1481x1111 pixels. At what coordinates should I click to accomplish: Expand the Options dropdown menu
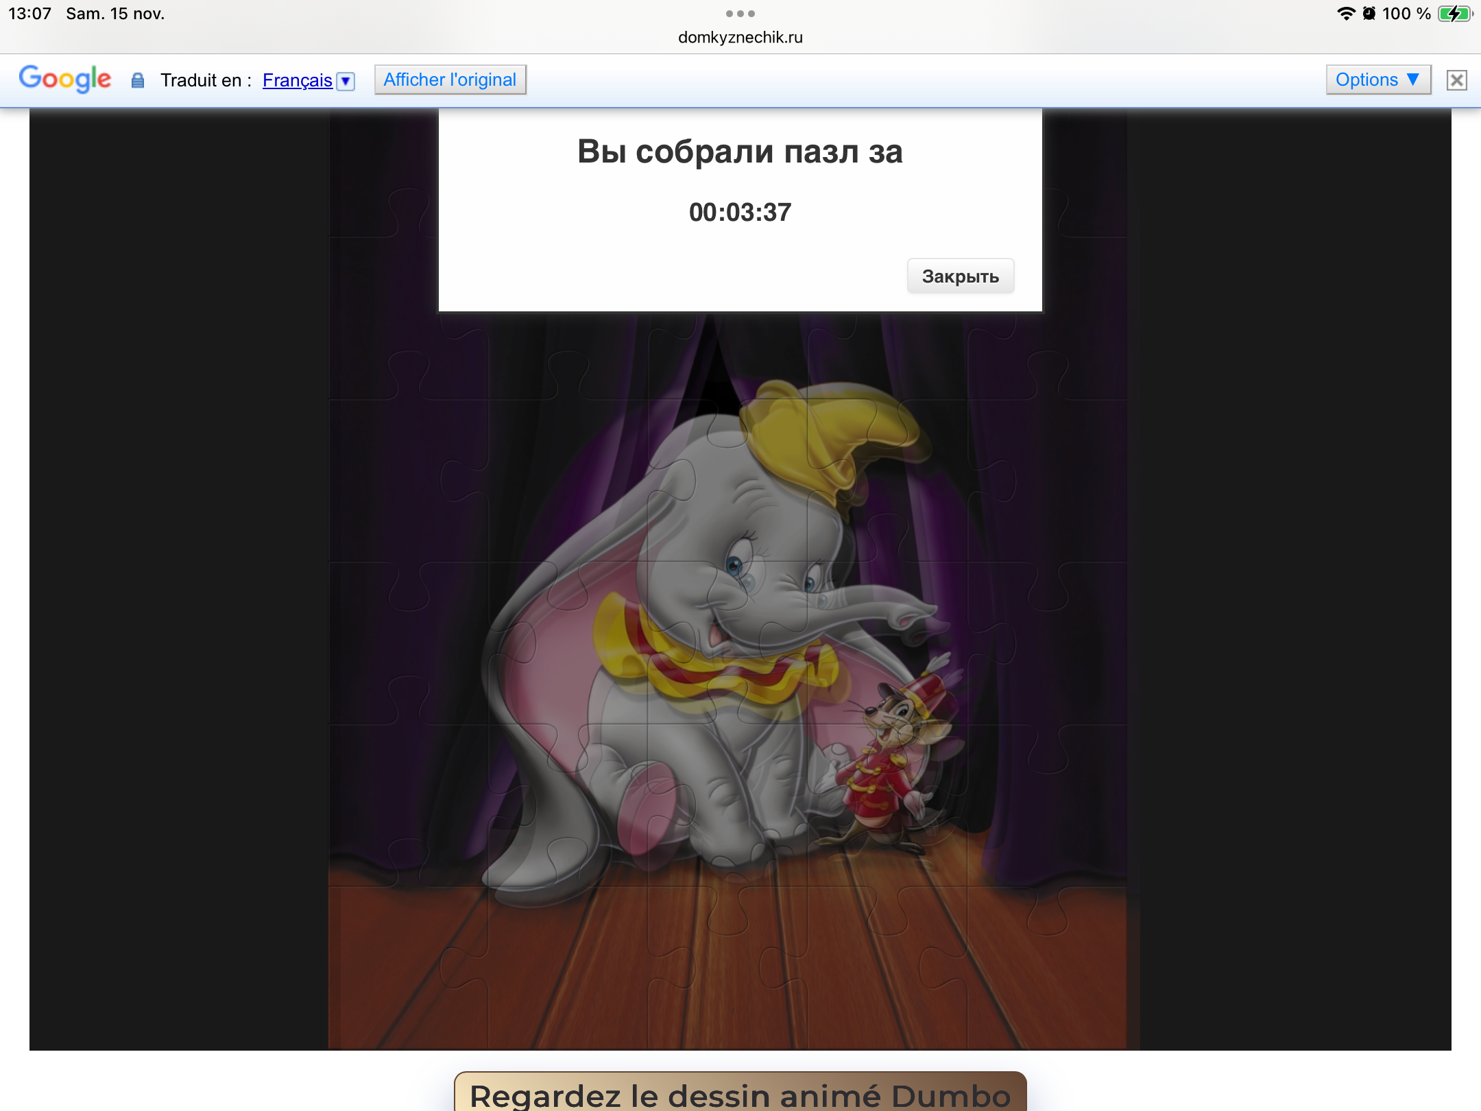[x=1377, y=80]
